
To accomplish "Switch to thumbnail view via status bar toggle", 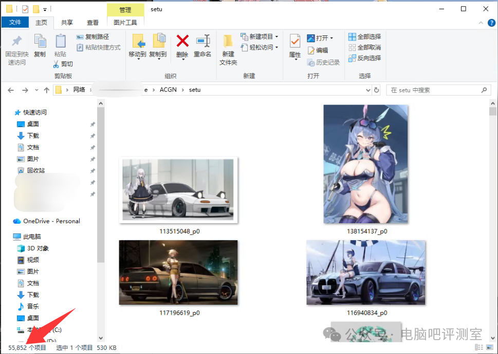I will tap(490, 347).
